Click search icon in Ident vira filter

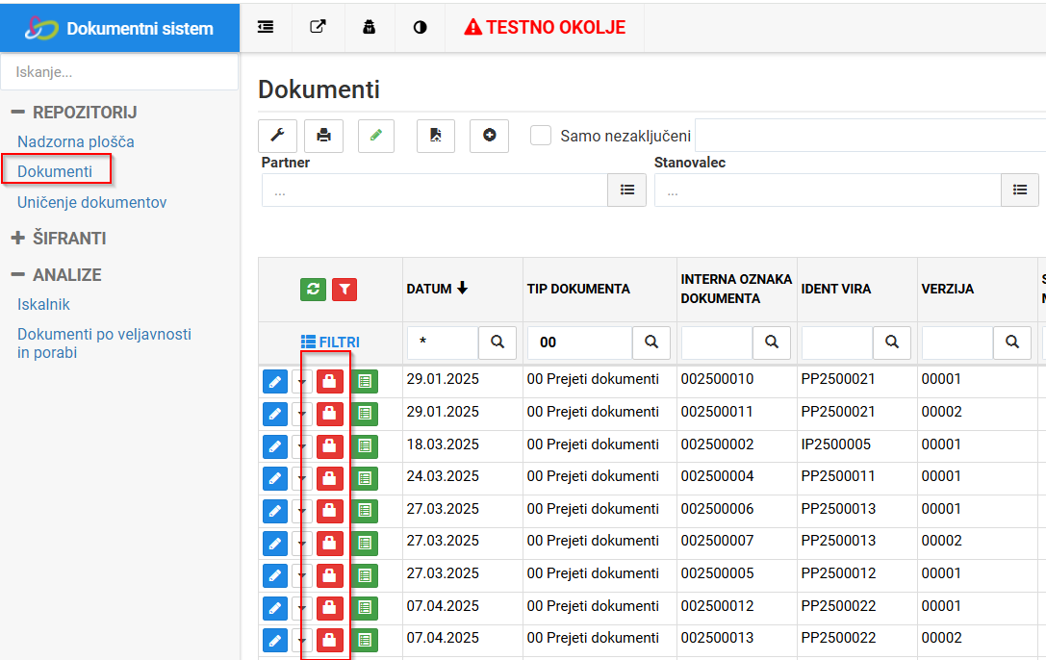pyautogui.click(x=891, y=342)
